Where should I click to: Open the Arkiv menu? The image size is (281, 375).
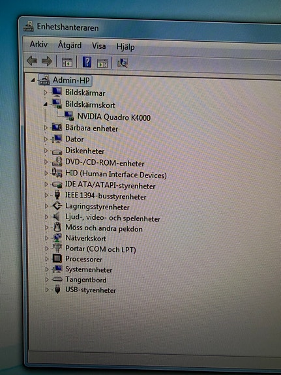(x=38, y=44)
